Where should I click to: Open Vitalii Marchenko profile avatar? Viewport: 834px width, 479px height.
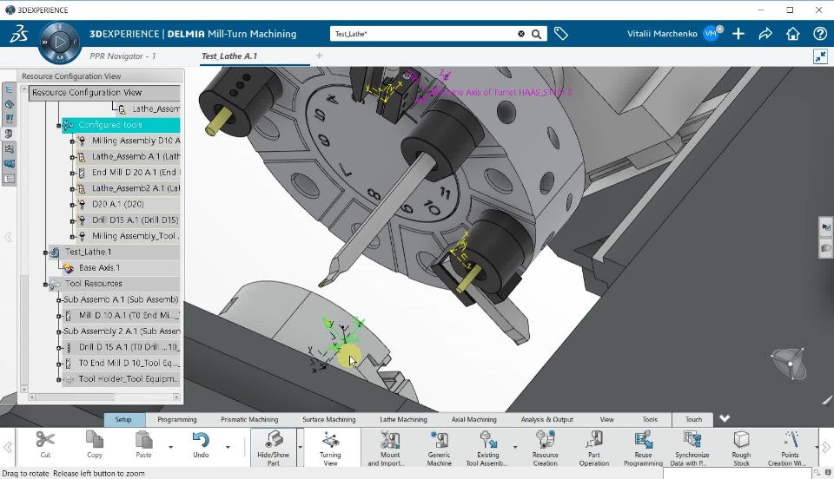tap(712, 34)
